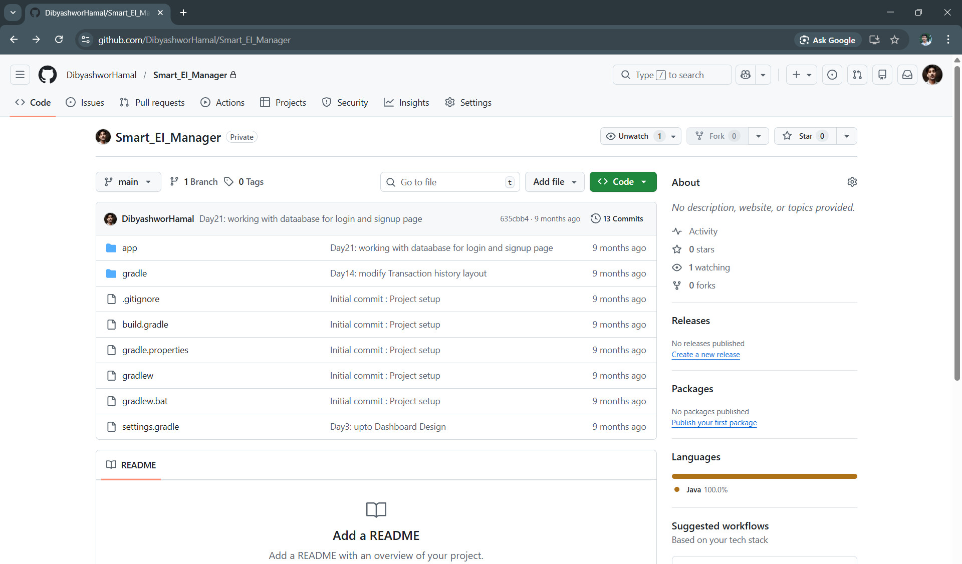The image size is (962, 564).
Task: Open the app folder
Action: 129,248
